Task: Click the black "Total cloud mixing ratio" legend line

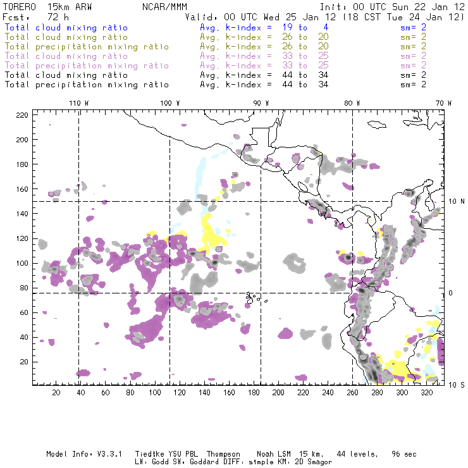Action: point(66,75)
